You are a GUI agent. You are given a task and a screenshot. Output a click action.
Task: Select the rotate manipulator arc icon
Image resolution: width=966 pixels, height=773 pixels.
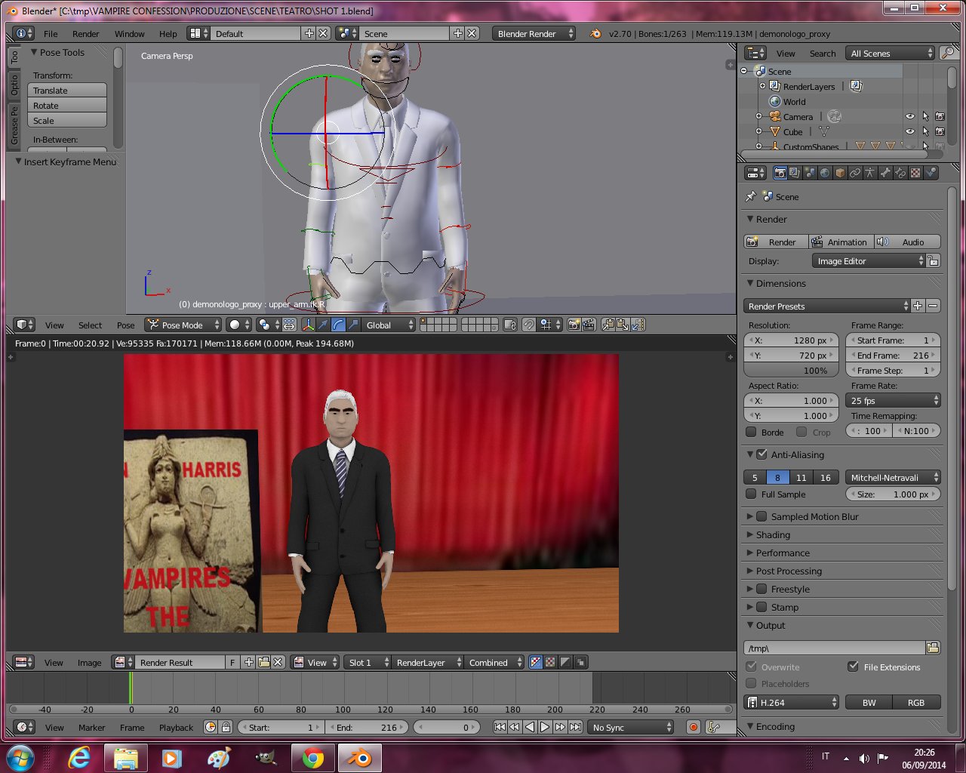coord(338,325)
